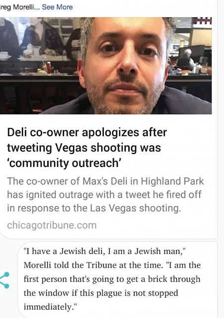Click 'Morelli told the Tribune at the time'
The image size is (224, 318).
coord(93,265)
